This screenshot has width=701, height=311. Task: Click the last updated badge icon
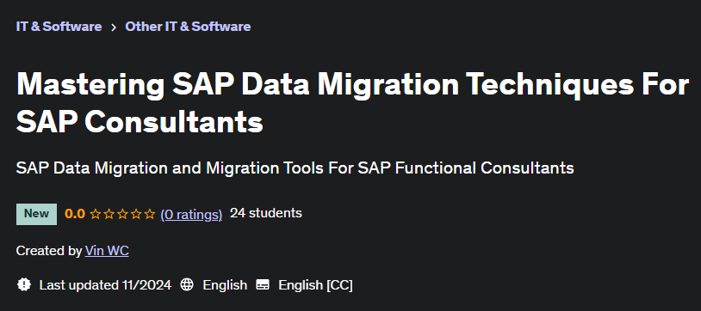[x=24, y=284]
